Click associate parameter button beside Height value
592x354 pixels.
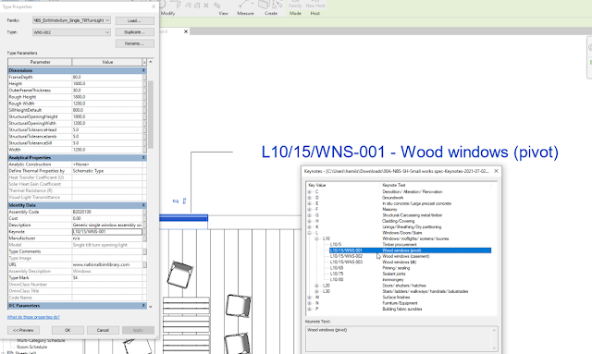point(144,84)
